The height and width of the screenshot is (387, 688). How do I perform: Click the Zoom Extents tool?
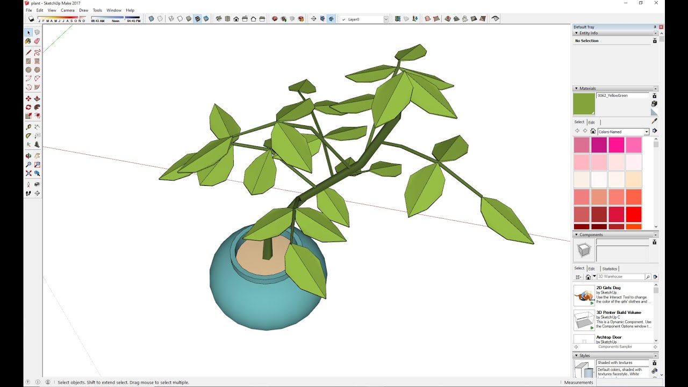point(28,174)
